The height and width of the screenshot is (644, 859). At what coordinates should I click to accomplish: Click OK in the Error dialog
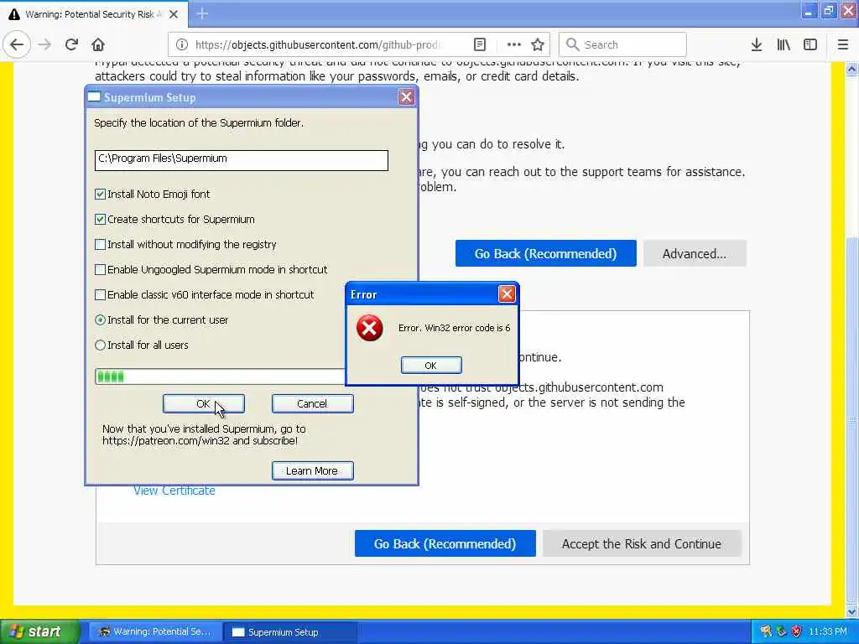pyautogui.click(x=431, y=366)
